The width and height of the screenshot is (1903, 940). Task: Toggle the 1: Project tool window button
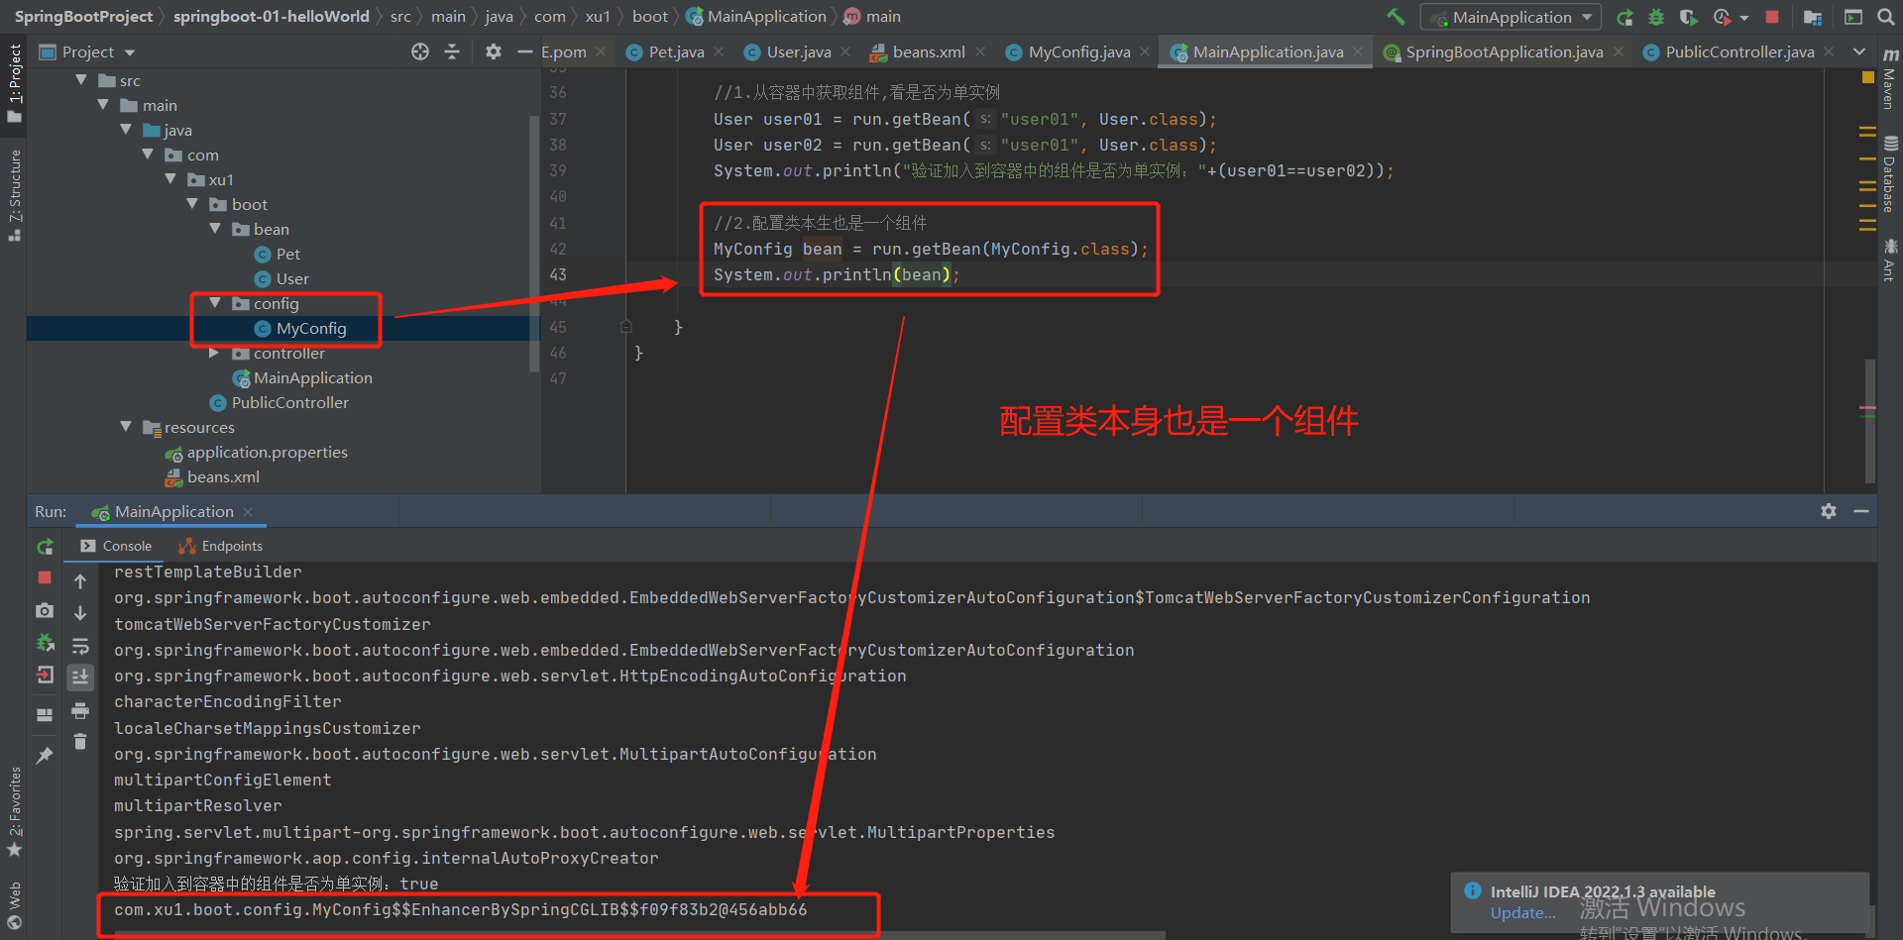(x=14, y=83)
